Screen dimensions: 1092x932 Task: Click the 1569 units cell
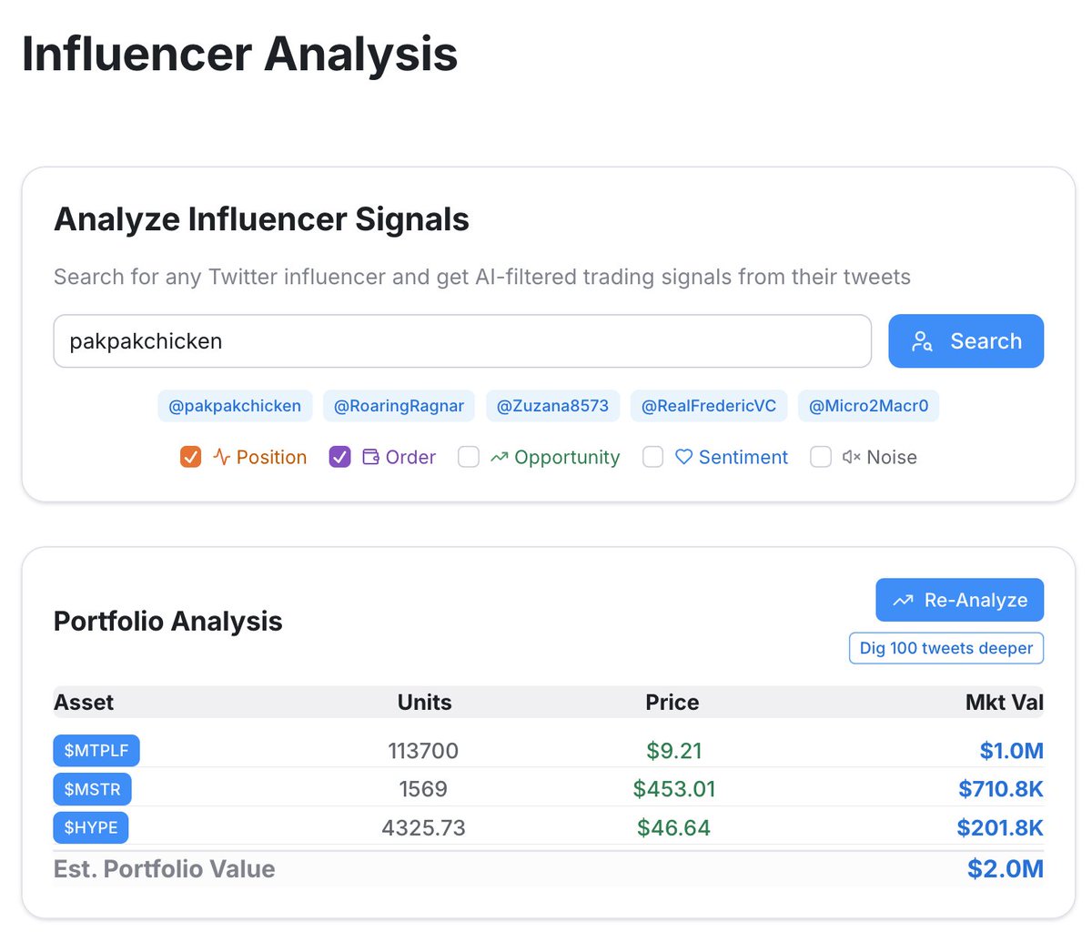point(423,789)
